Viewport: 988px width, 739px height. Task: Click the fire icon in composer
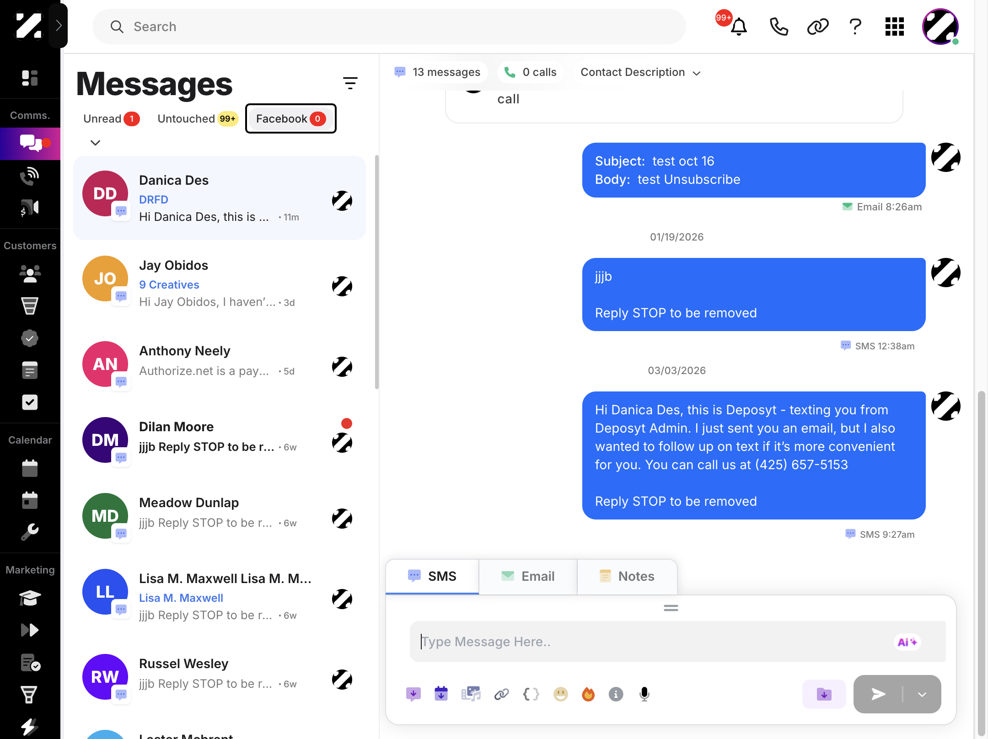(x=588, y=694)
